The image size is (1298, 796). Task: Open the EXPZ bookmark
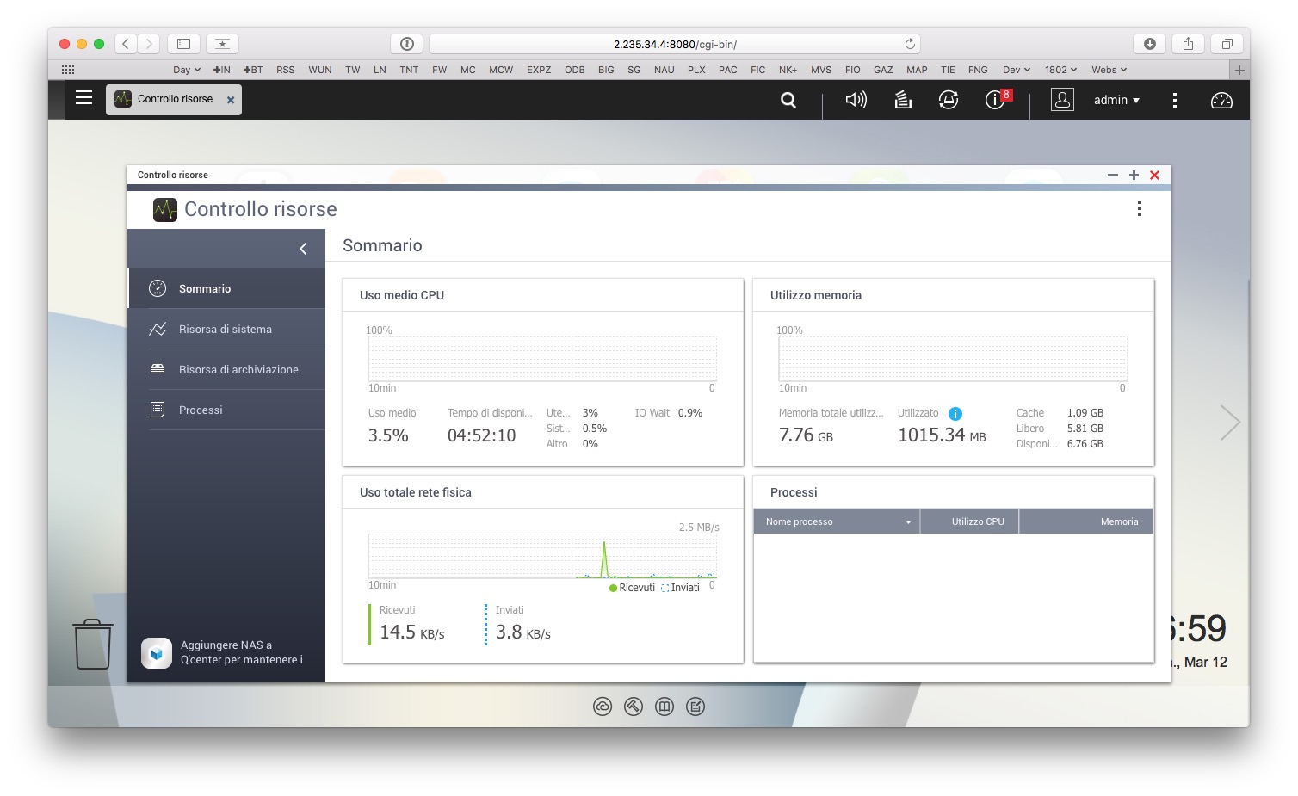[x=539, y=70]
